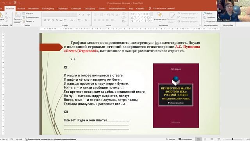Toggle strikethrough formatting
This screenshot has height=141, width=250.
click(61, 20)
